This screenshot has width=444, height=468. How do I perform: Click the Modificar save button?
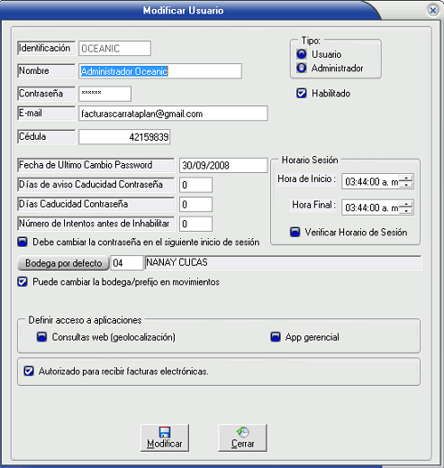165,437
